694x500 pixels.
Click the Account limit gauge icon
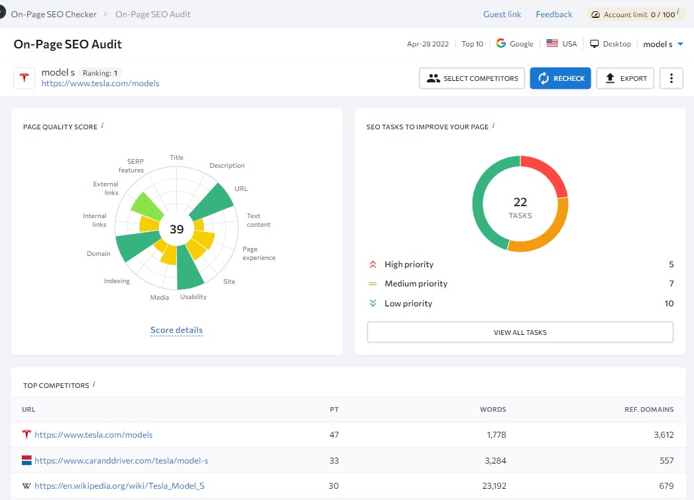(596, 15)
